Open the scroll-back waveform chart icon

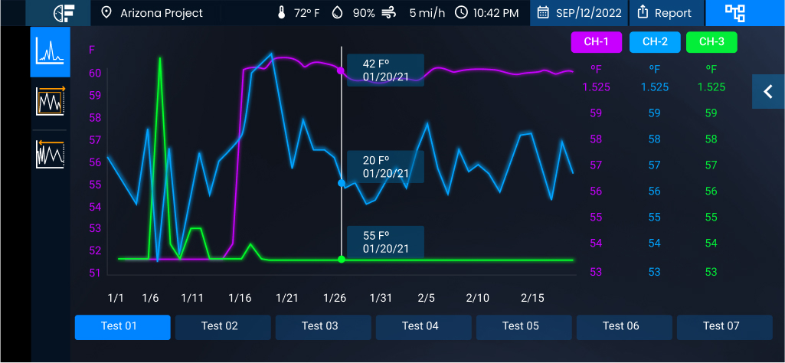tap(50, 154)
